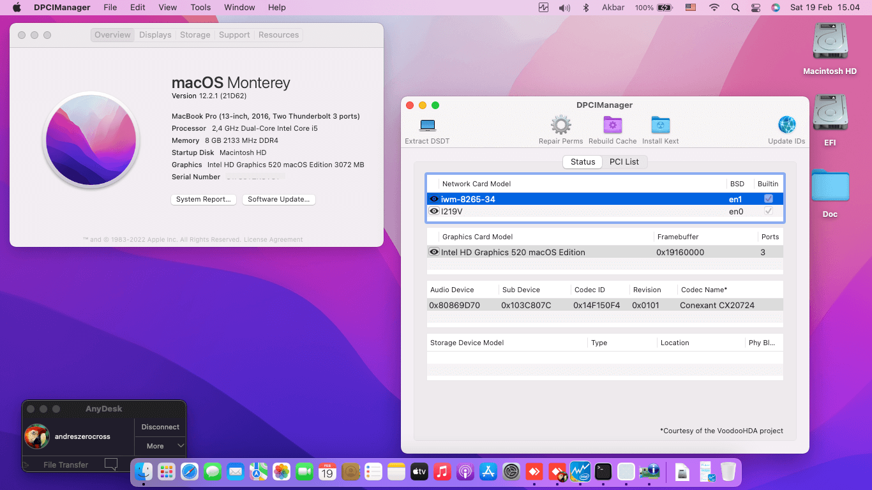
Task: Open App Store from the Dock
Action: 488,471
